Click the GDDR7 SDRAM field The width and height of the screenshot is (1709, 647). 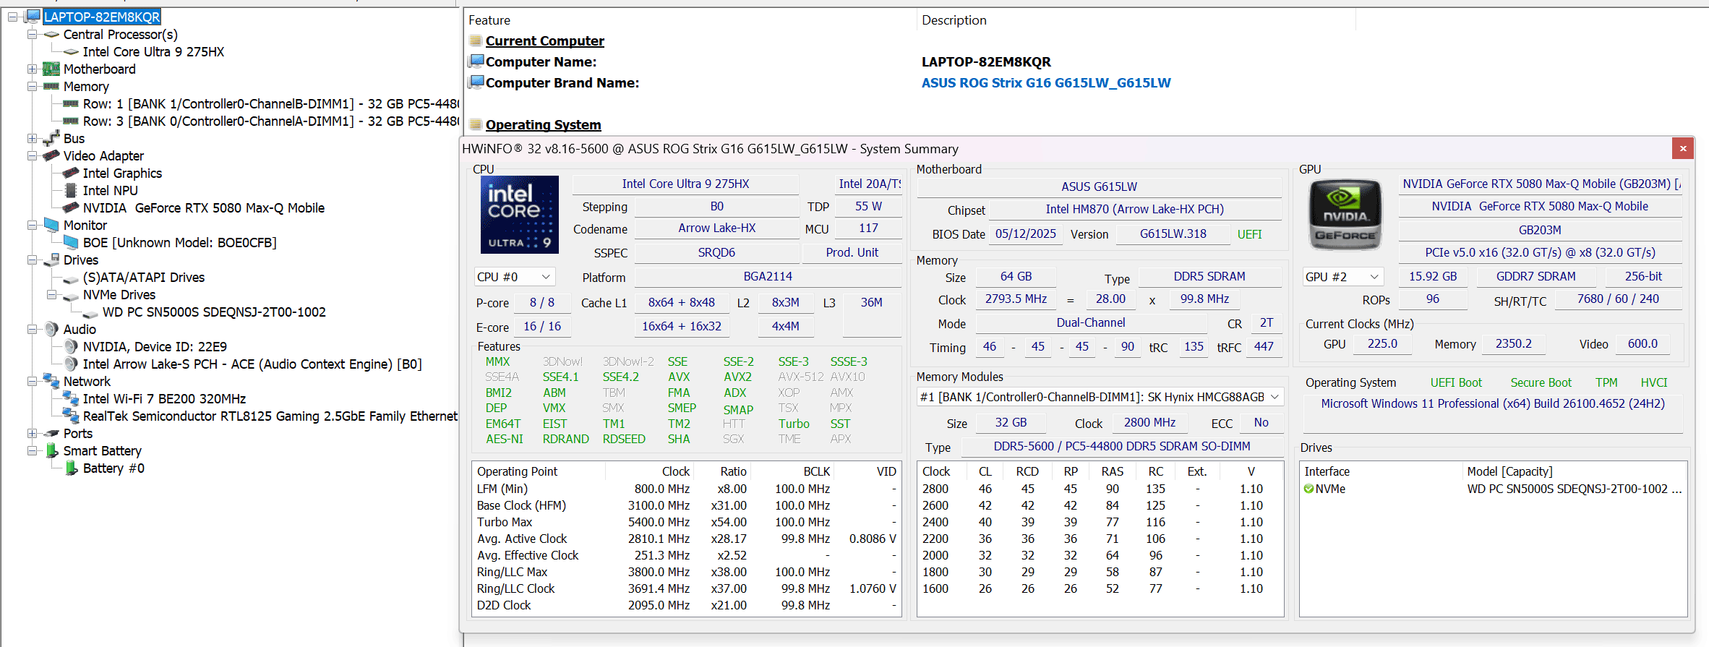[1536, 276]
